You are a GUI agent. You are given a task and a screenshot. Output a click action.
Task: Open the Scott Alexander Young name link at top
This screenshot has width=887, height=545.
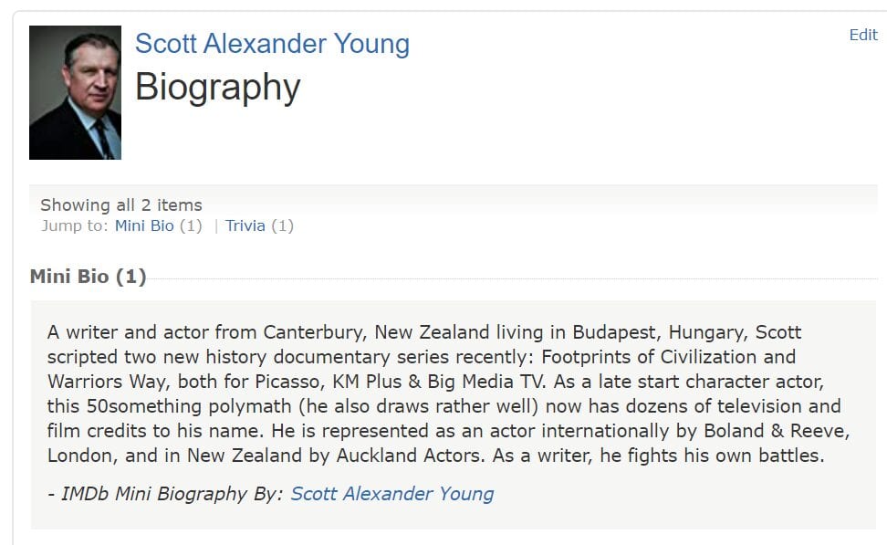272,44
